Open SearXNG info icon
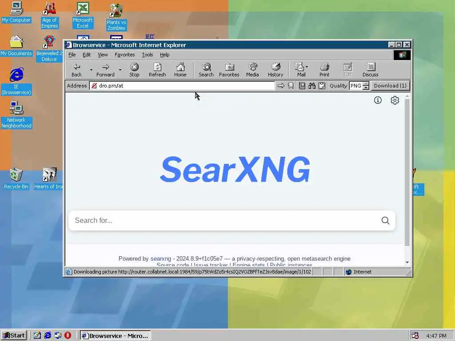Image resolution: width=455 pixels, height=341 pixels. click(378, 100)
